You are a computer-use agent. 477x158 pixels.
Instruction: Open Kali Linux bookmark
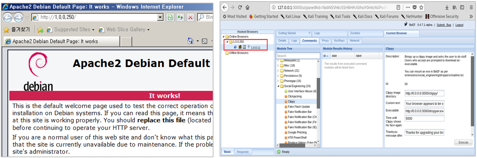point(290,16)
